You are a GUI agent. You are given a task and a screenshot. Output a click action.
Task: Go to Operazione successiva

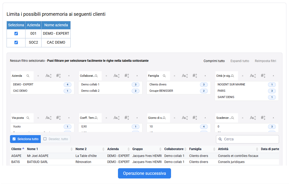[x=145, y=173]
